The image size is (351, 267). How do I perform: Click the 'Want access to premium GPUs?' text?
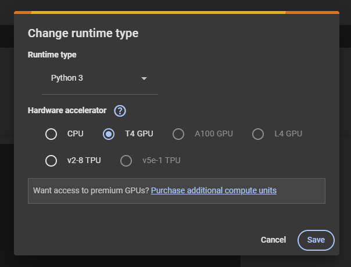point(91,190)
